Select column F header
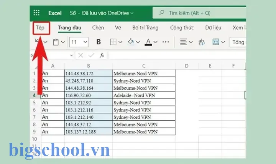This screenshot has height=164, width=276. (233, 66)
